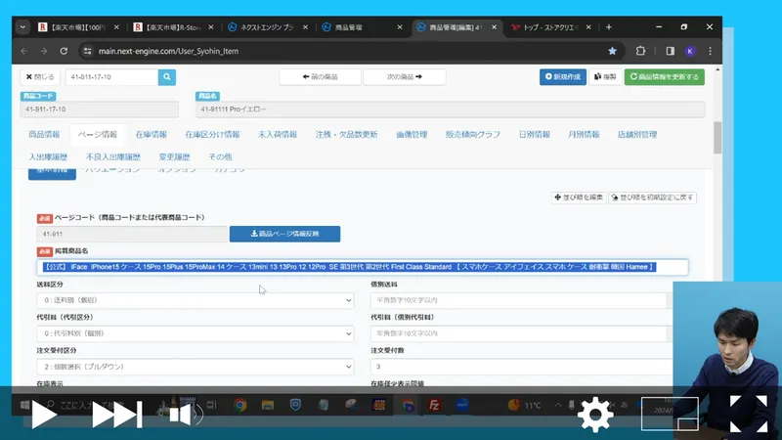Switch to the 在庫情報 tab
782x440 pixels.
point(152,134)
